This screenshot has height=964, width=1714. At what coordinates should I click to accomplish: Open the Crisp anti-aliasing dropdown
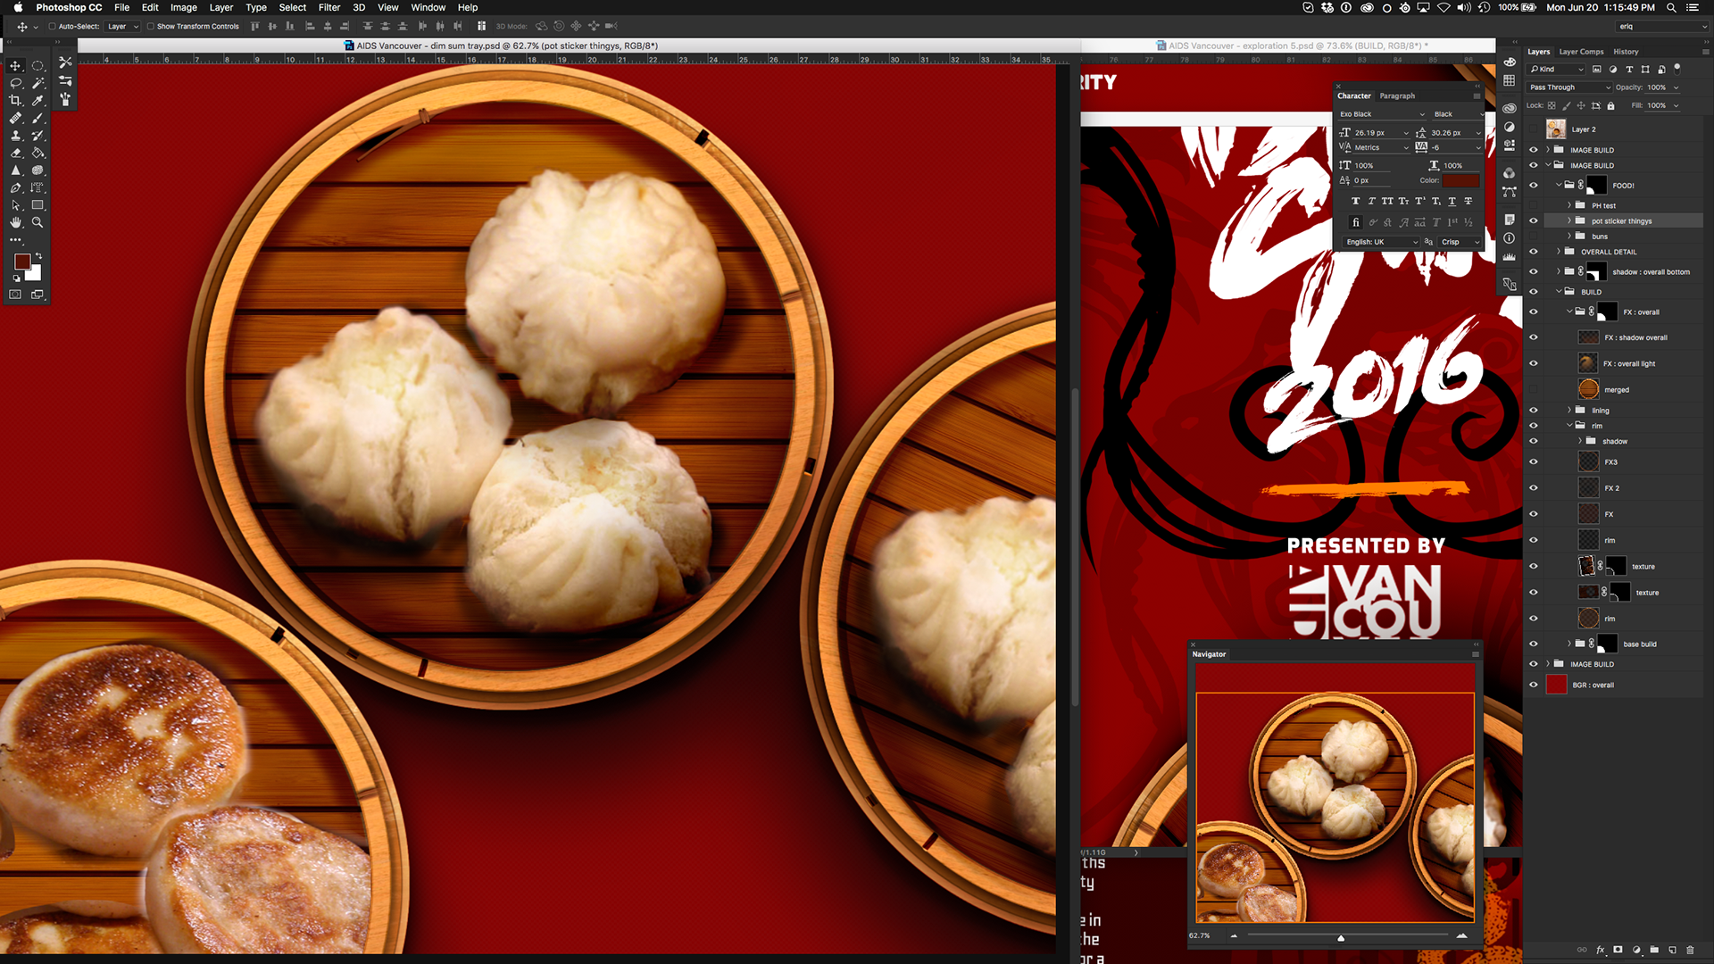pos(1460,242)
